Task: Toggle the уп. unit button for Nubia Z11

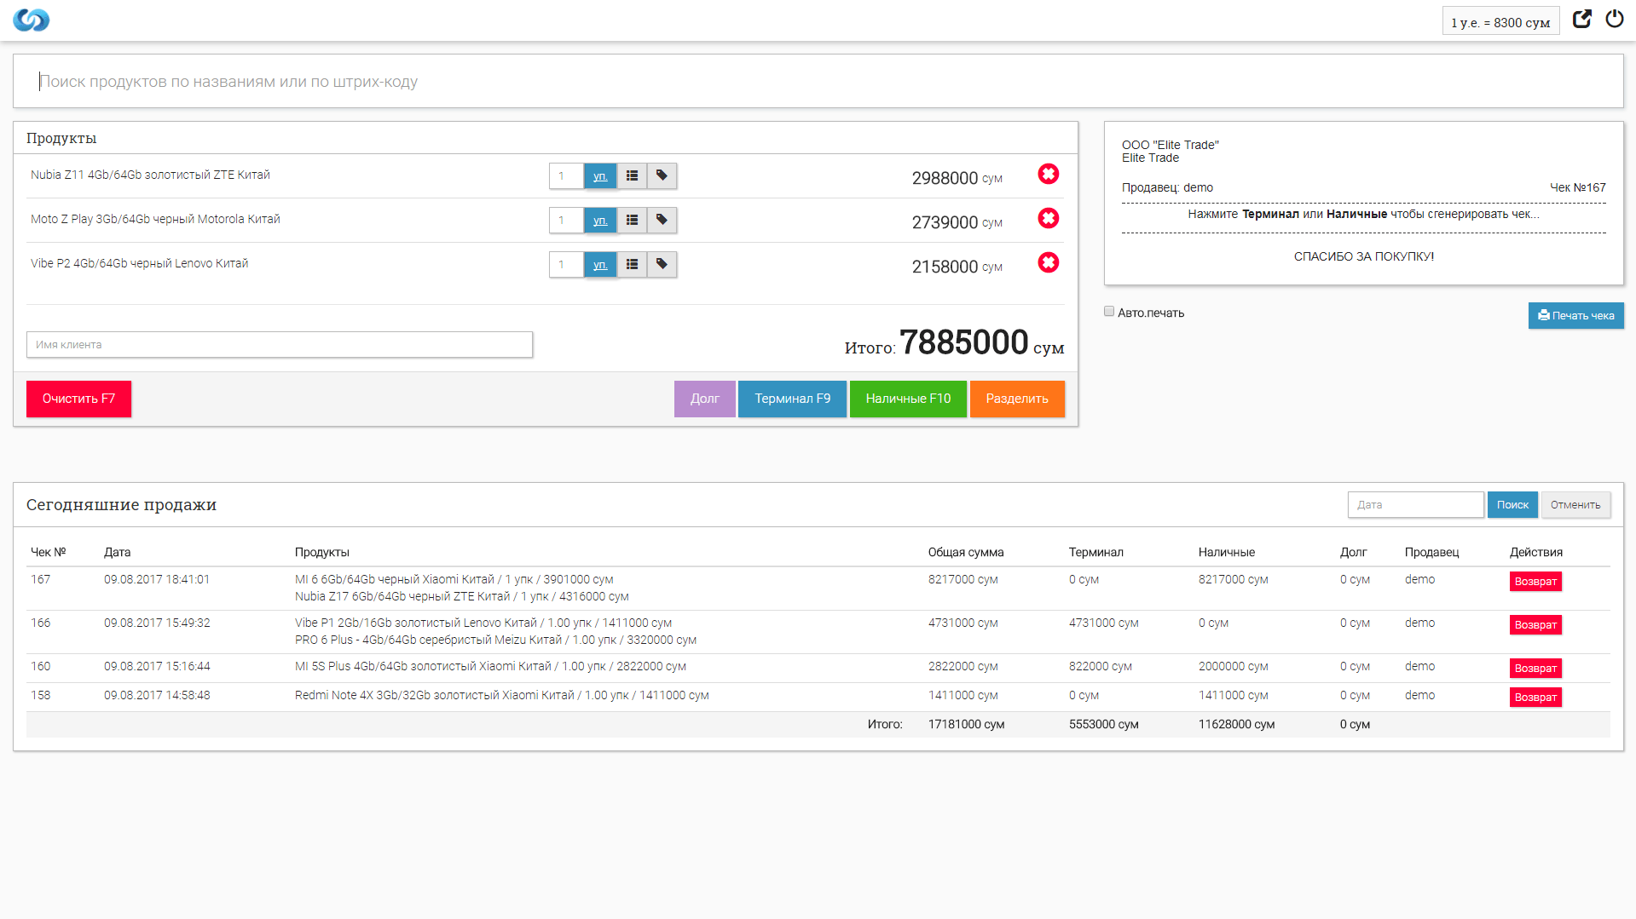Action: click(x=599, y=175)
